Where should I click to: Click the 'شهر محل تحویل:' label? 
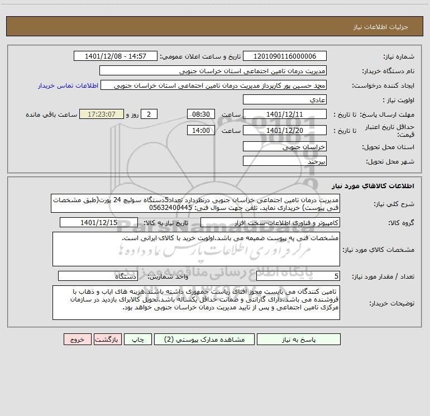pyautogui.click(x=390, y=161)
